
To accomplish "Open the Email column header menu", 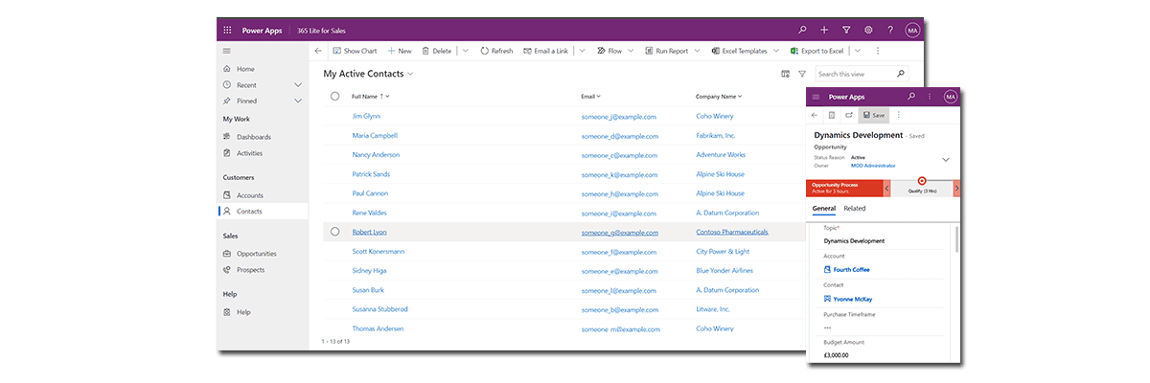I will pos(590,97).
